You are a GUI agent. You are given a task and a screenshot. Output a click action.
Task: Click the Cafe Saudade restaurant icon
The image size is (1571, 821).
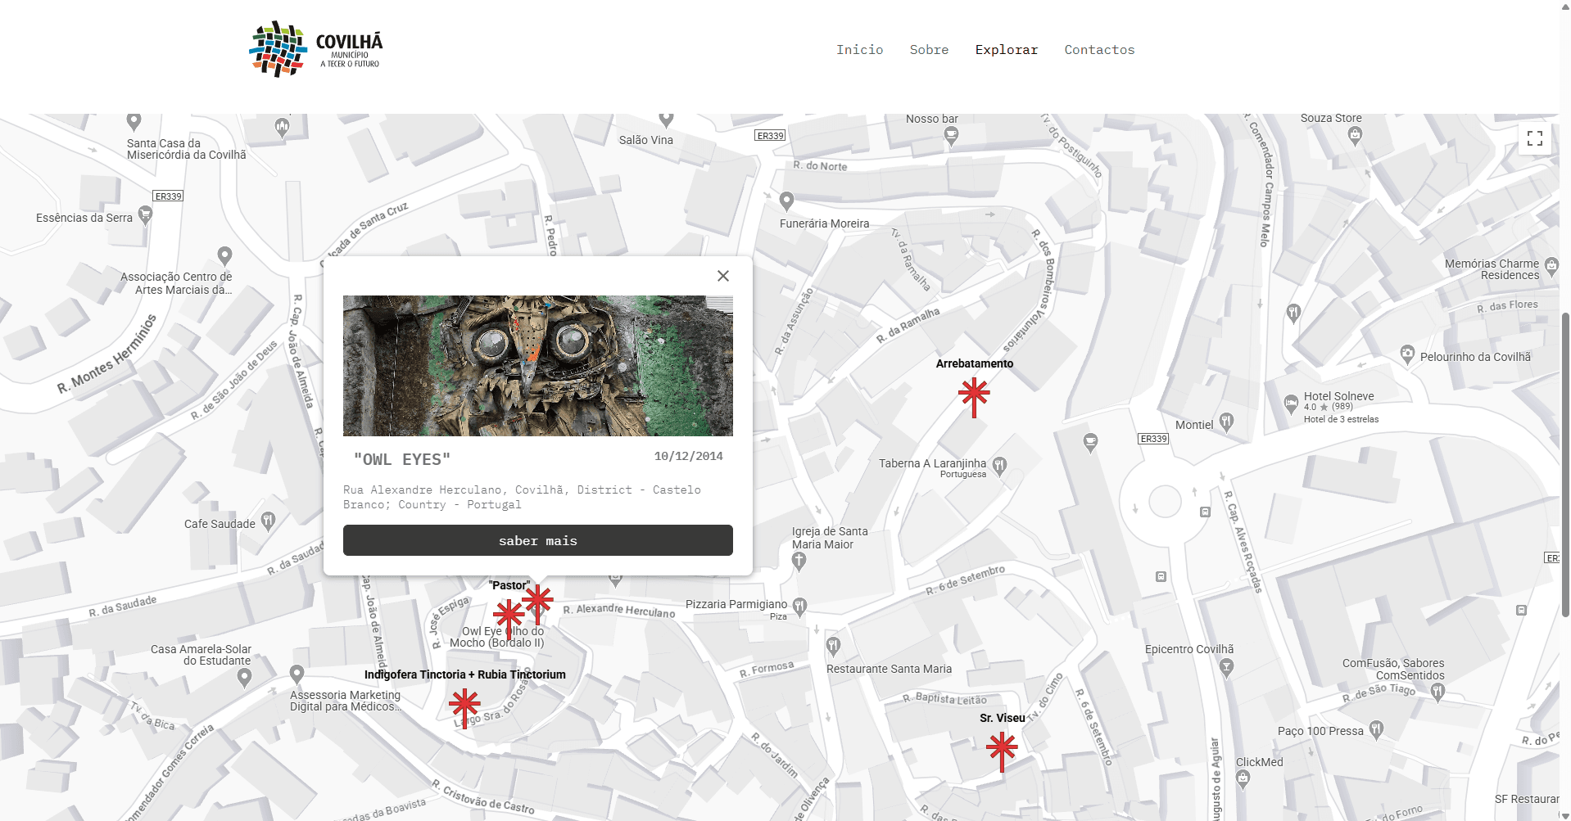(268, 521)
